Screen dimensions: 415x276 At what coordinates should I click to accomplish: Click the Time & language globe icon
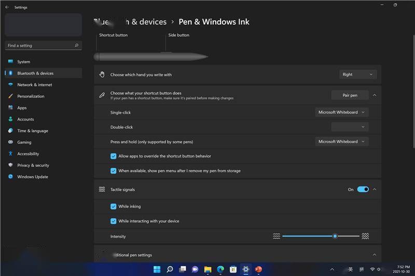[x=10, y=130]
